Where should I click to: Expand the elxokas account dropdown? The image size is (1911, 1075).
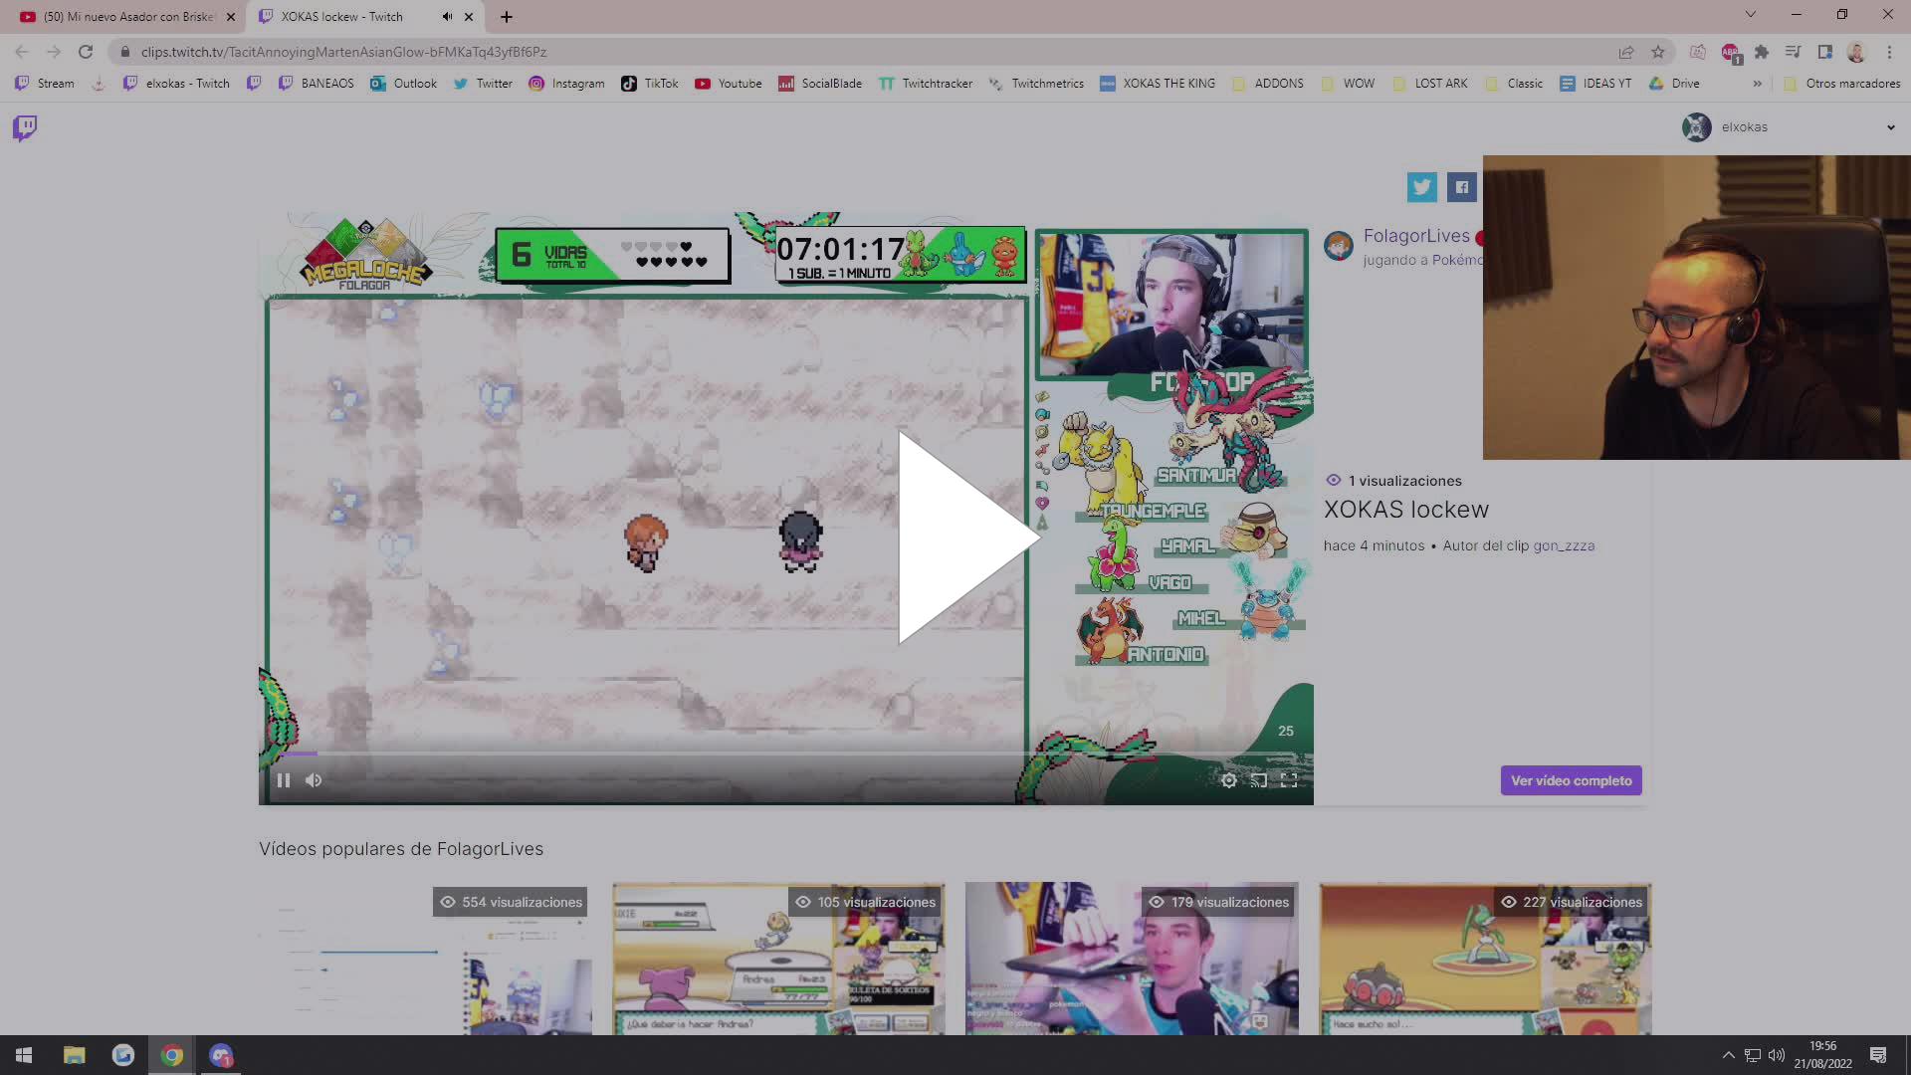click(1891, 127)
